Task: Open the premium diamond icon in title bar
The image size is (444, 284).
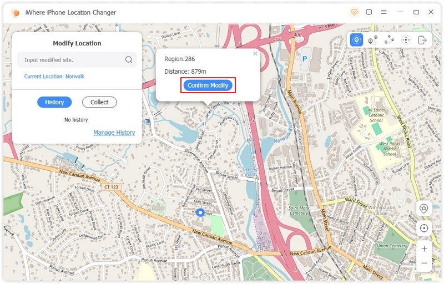Action: point(354,12)
